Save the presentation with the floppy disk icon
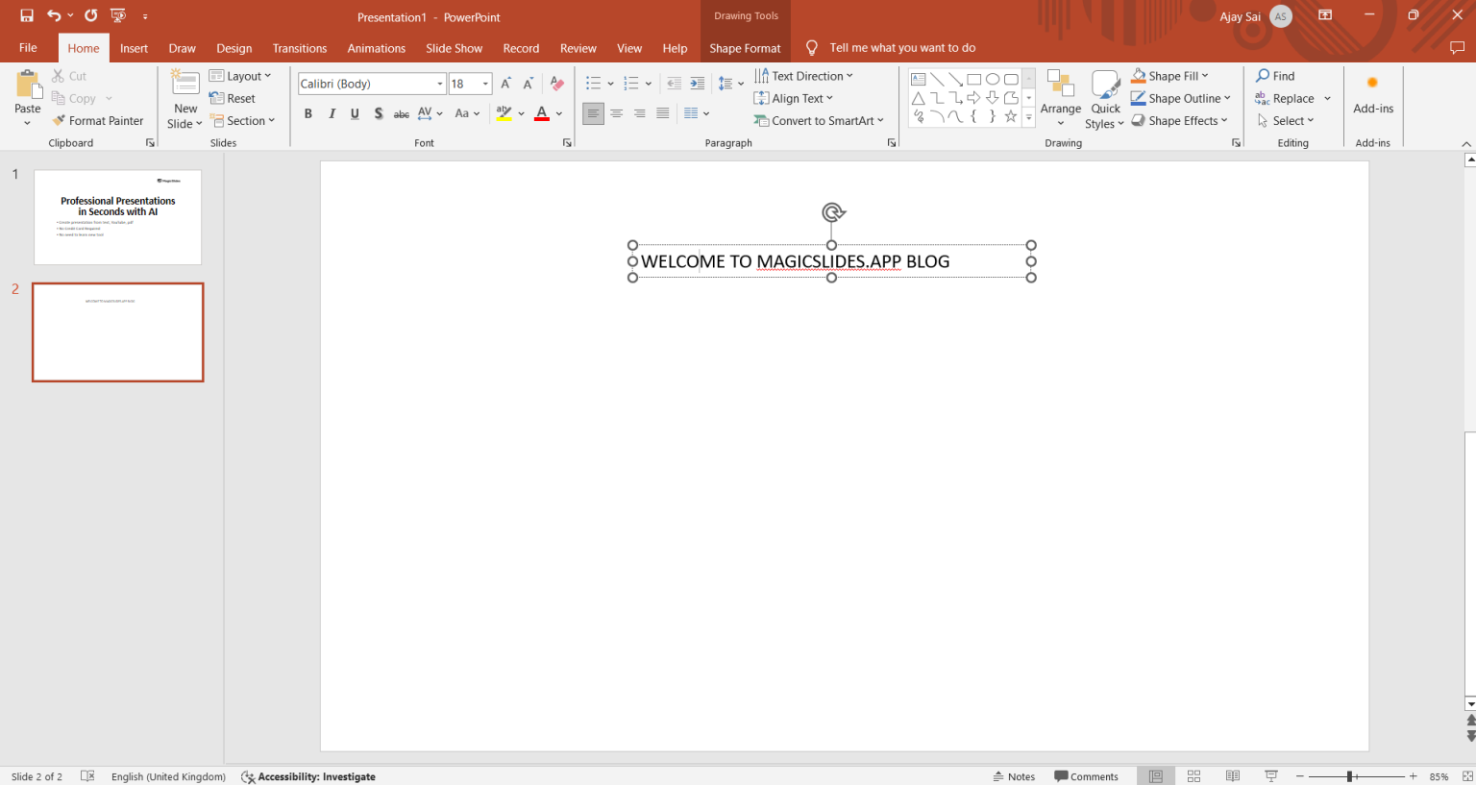The height and width of the screenshot is (785, 1476). click(27, 15)
